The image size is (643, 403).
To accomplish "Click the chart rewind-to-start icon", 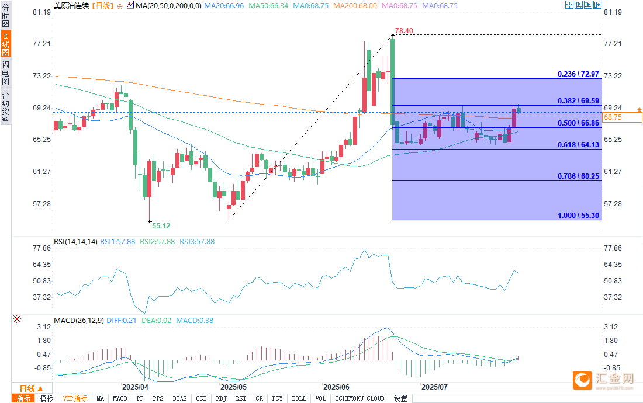I will (579, 5).
